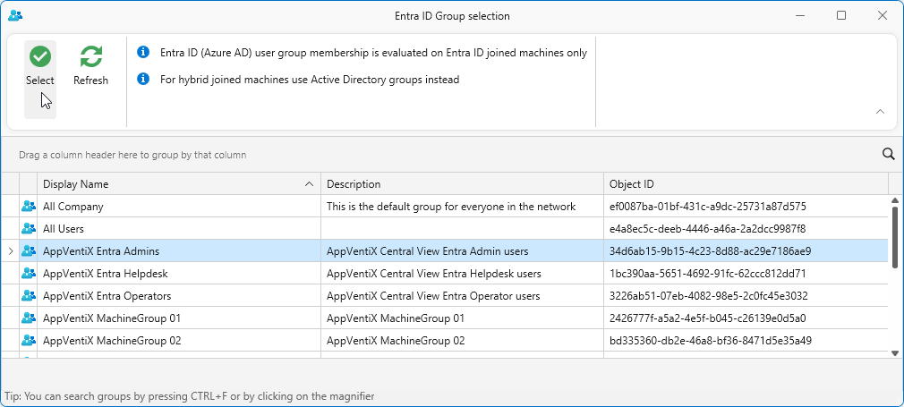Click row indicator arrow of selected row
Screen dimensions: 904x407
click(x=11, y=251)
